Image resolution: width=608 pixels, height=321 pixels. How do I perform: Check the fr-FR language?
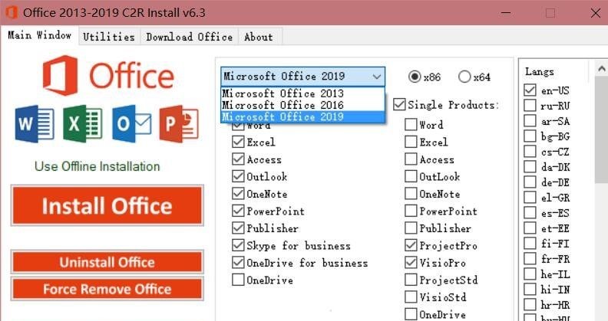(x=530, y=258)
